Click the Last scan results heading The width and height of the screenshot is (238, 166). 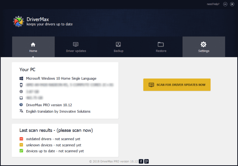56,130
